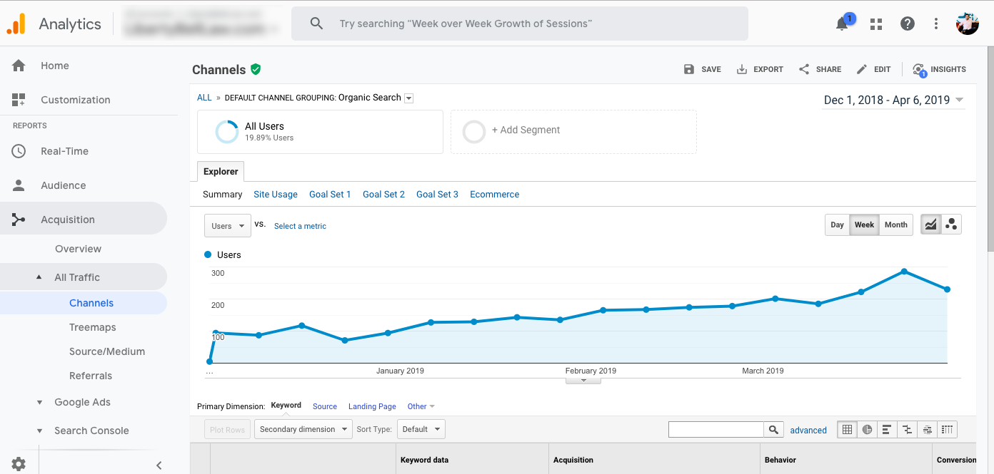Open the Other primary dimension dropdown
The width and height of the screenshot is (994, 474).
421,406
